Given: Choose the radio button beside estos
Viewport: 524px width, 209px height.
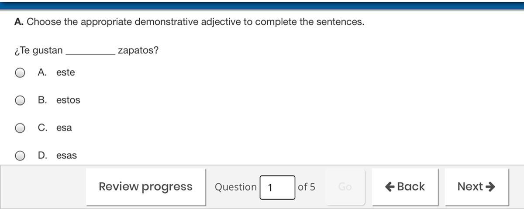Looking at the screenshot, I should point(20,100).
